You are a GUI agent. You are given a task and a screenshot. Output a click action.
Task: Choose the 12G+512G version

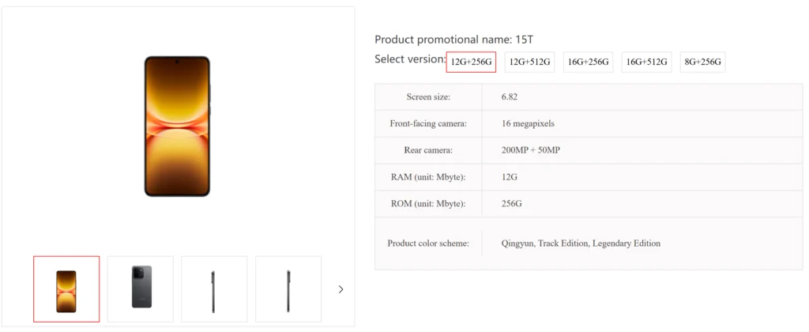(x=529, y=62)
